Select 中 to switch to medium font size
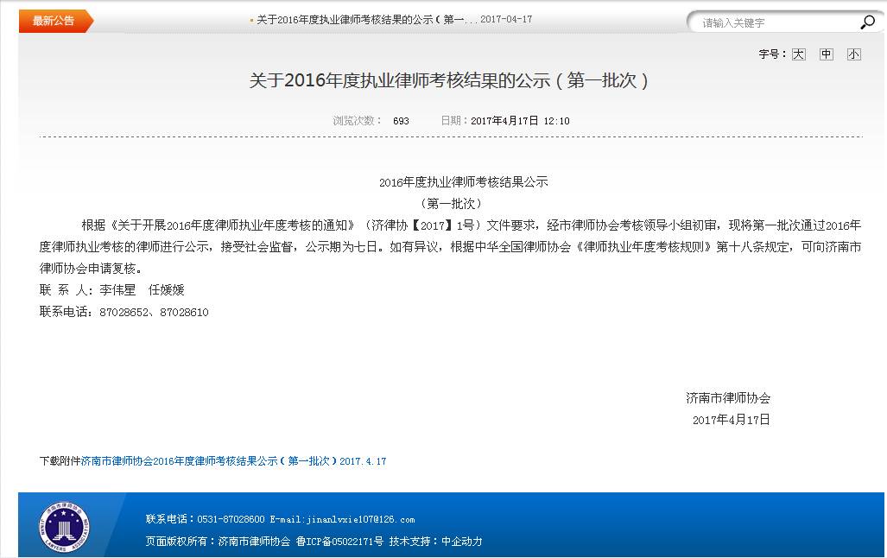887x558 pixels. (826, 54)
